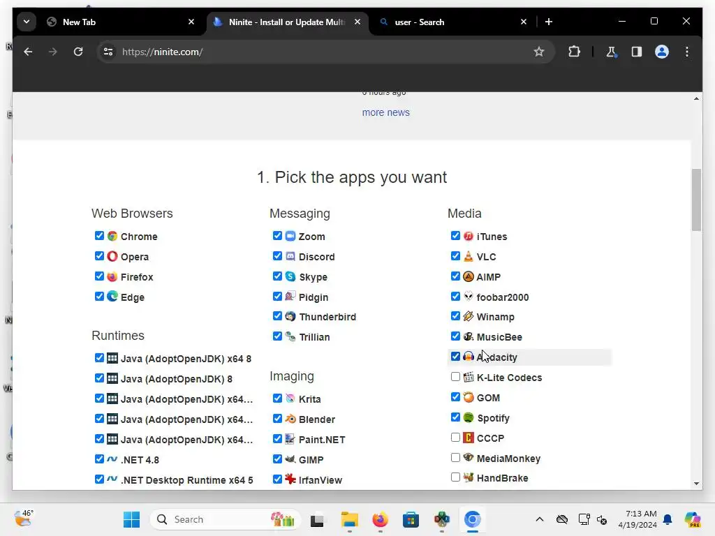Click the iTunes app icon
The width and height of the screenshot is (715, 536).
(x=469, y=236)
